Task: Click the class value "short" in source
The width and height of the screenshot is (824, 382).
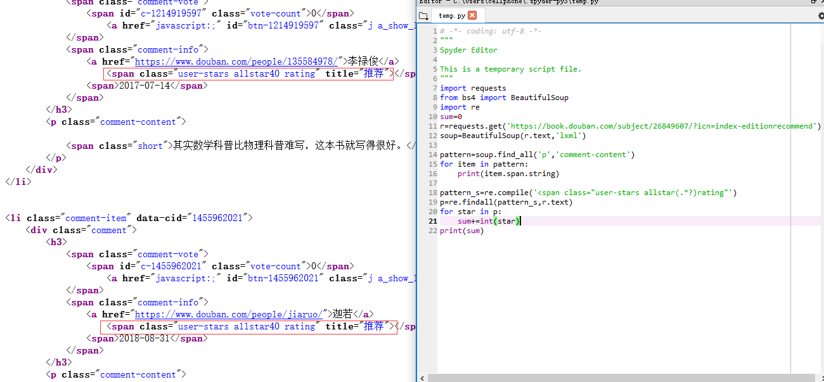Action: 150,146
